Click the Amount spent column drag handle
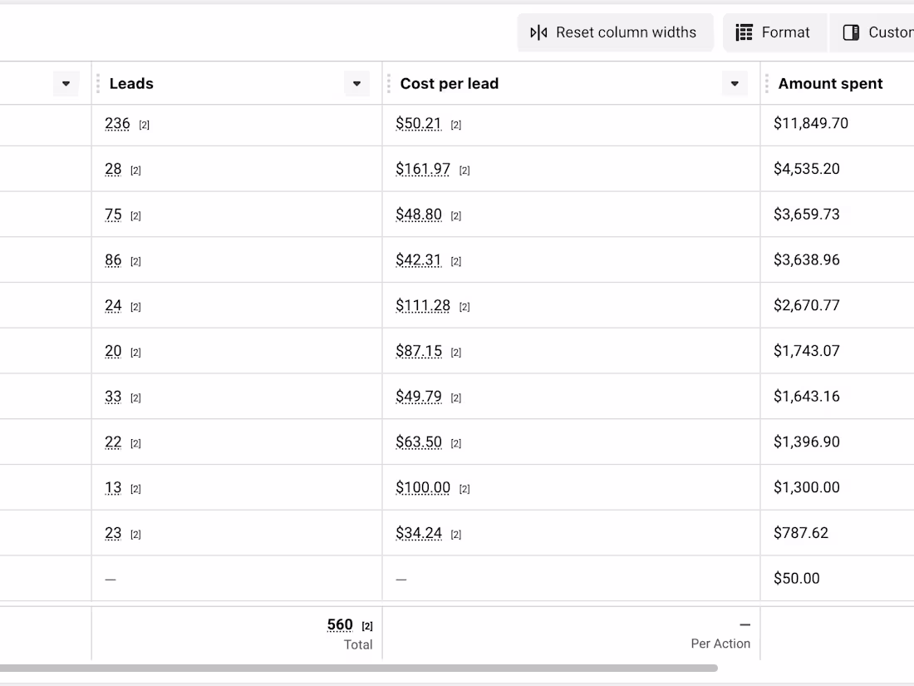Image resolution: width=914 pixels, height=686 pixels. click(x=767, y=83)
